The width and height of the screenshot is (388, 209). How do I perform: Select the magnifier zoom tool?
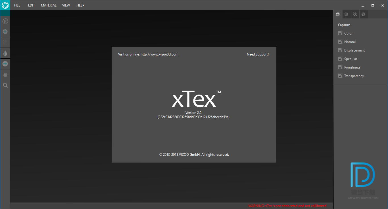point(5,85)
